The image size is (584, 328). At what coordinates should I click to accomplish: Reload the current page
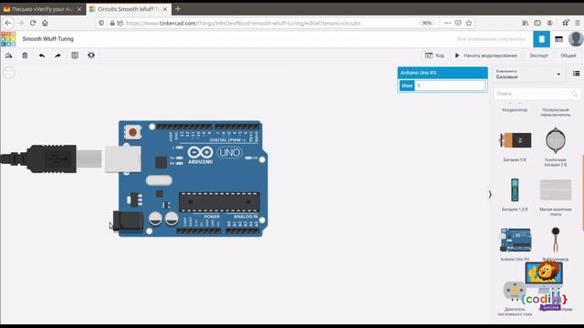click(x=33, y=23)
